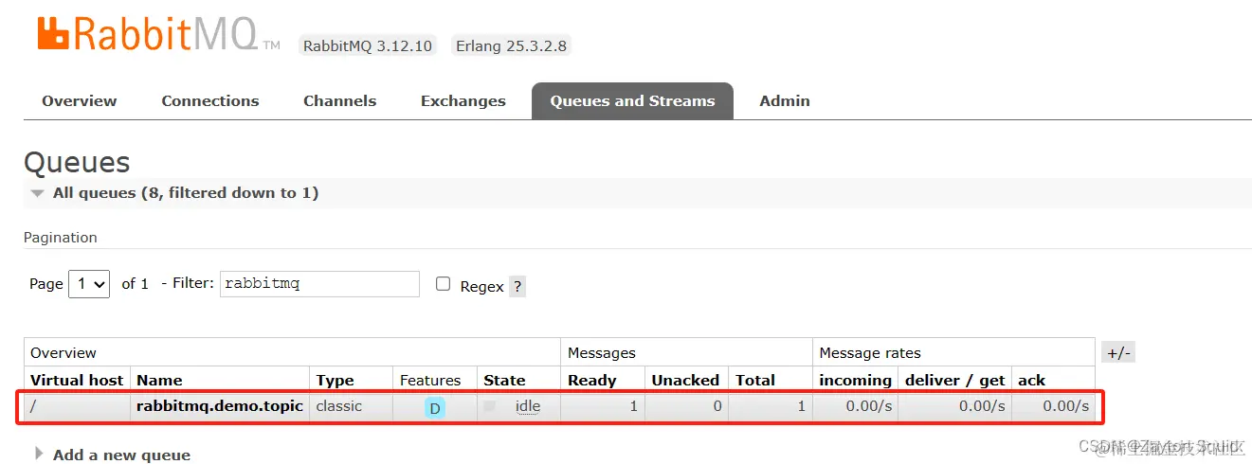Image resolution: width=1252 pixels, height=464 pixels.
Task: Open the Channels tab
Action: [x=340, y=100]
